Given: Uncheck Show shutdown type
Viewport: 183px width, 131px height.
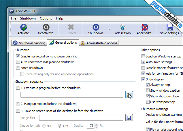Looking at the screenshot, I should point(148,96).
